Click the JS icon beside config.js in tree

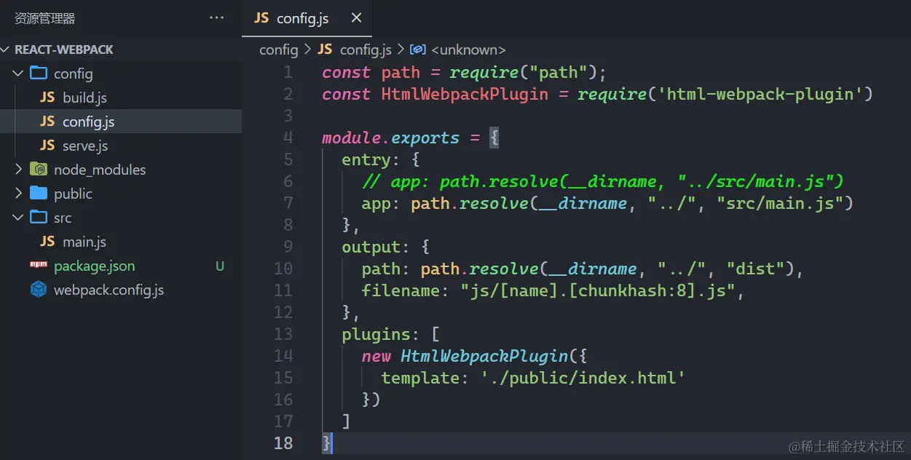pos(47,121)
